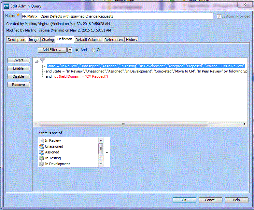Click the Enable button

(x=19, y=68)
